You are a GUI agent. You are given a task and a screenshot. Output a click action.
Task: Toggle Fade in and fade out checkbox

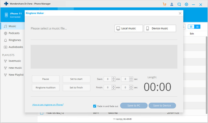pos(95,106)
